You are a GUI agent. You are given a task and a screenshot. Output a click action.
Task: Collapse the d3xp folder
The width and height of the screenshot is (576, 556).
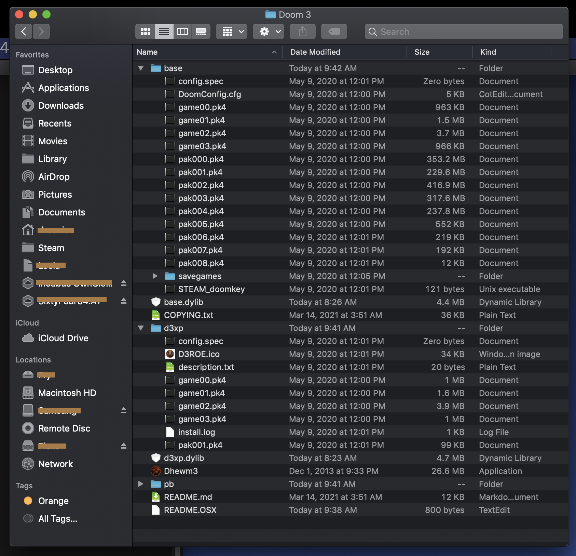pos(140,328)
